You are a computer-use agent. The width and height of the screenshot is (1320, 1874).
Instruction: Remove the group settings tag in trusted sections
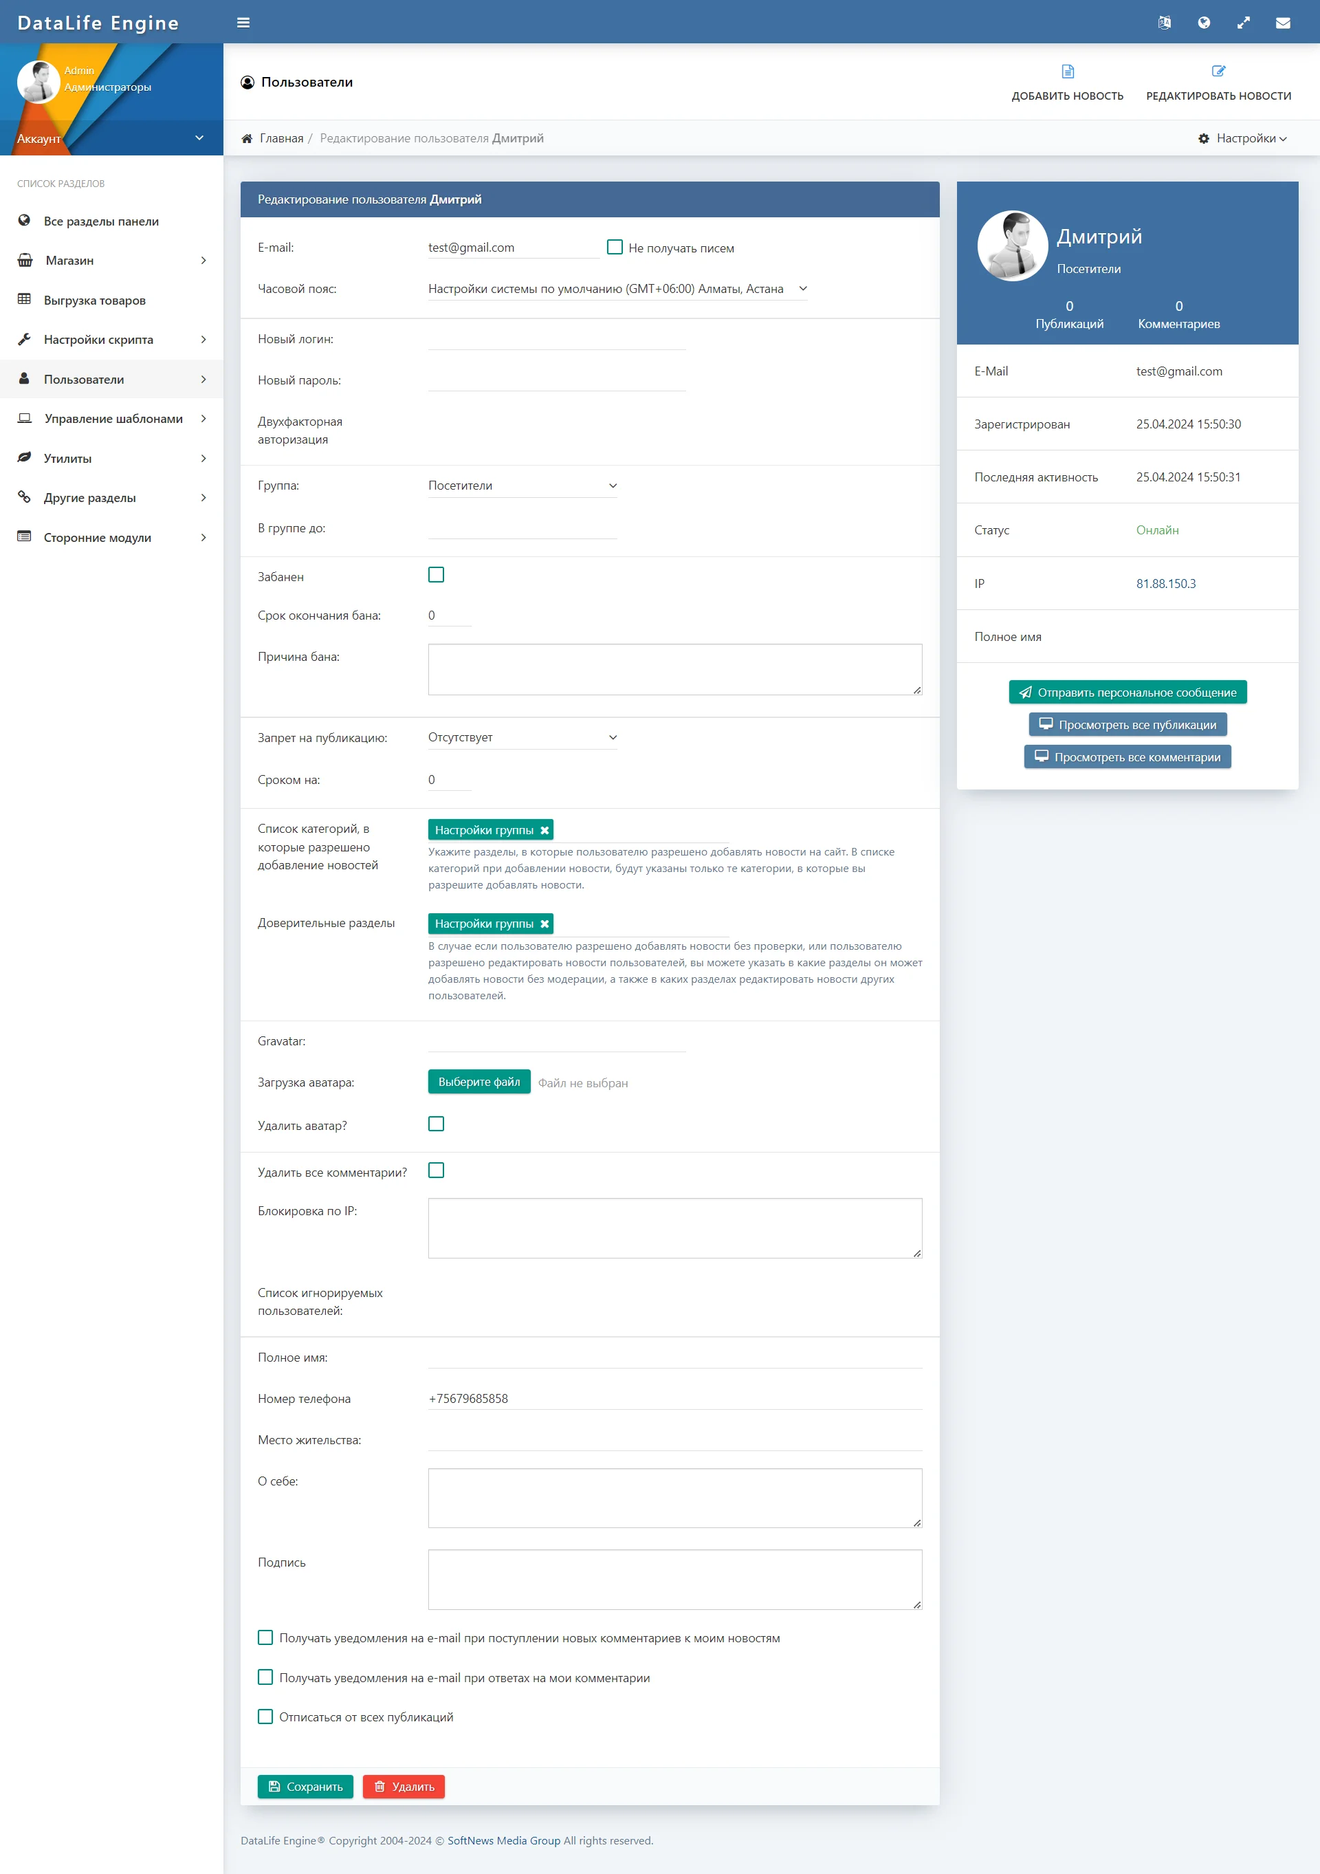tap(544, 924)
